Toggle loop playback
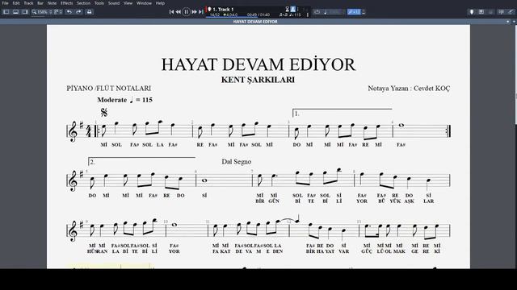The height and width of the screenshot is (290, 517). click(317, 12)
